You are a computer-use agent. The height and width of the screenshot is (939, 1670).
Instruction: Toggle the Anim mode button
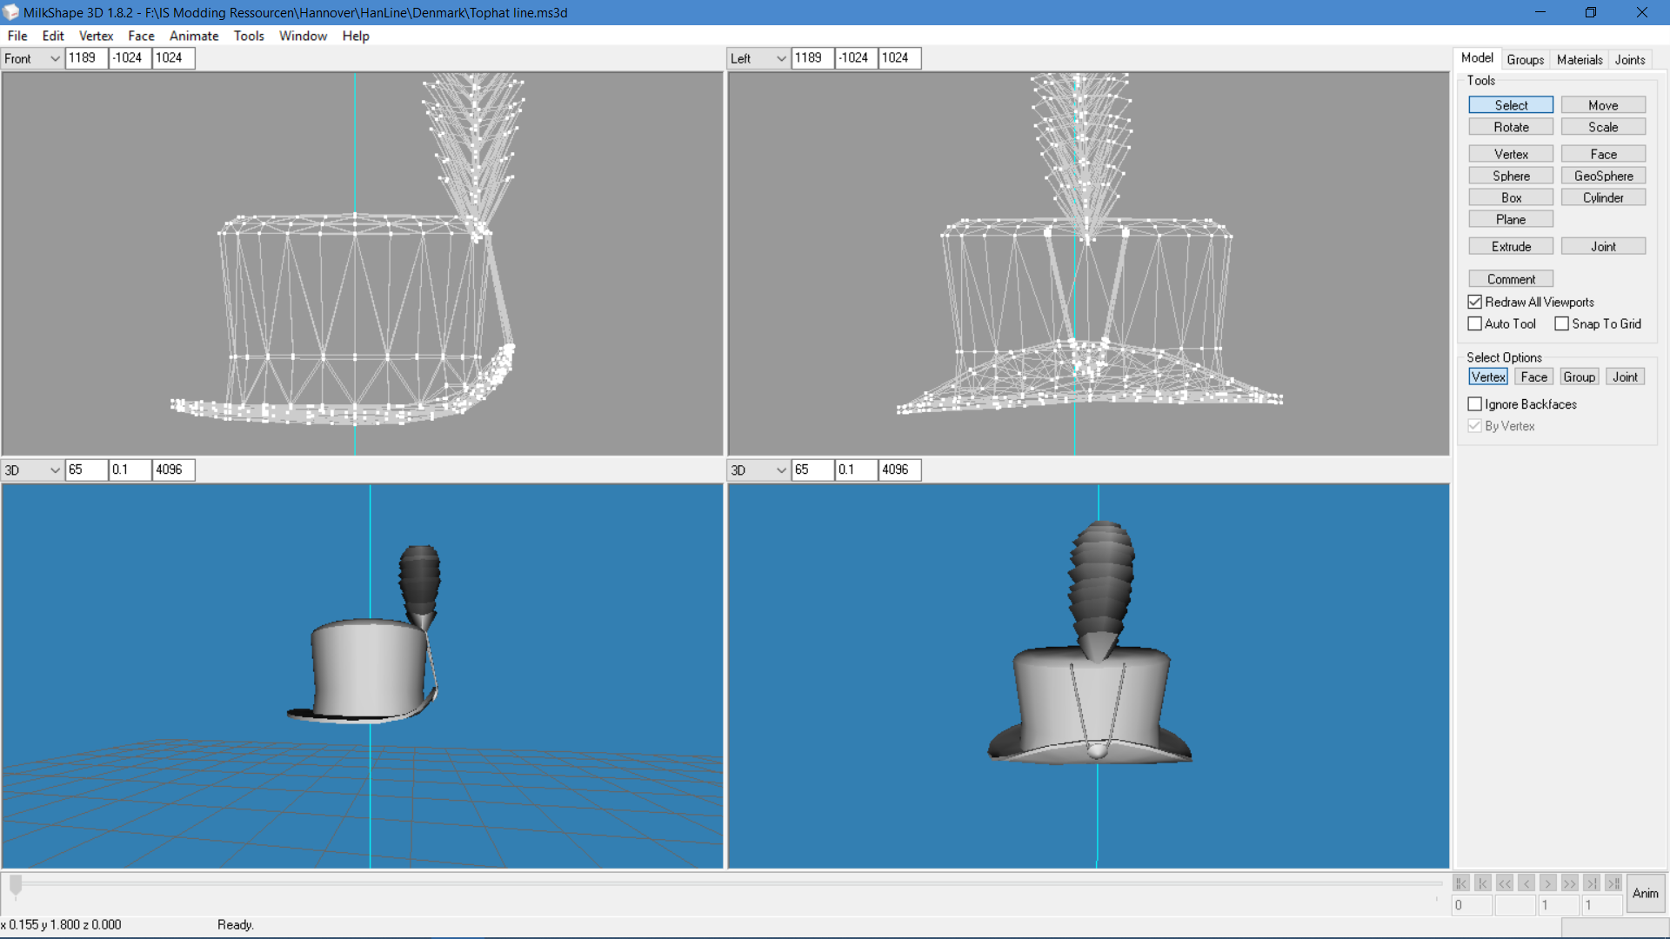pos(1646,894)
